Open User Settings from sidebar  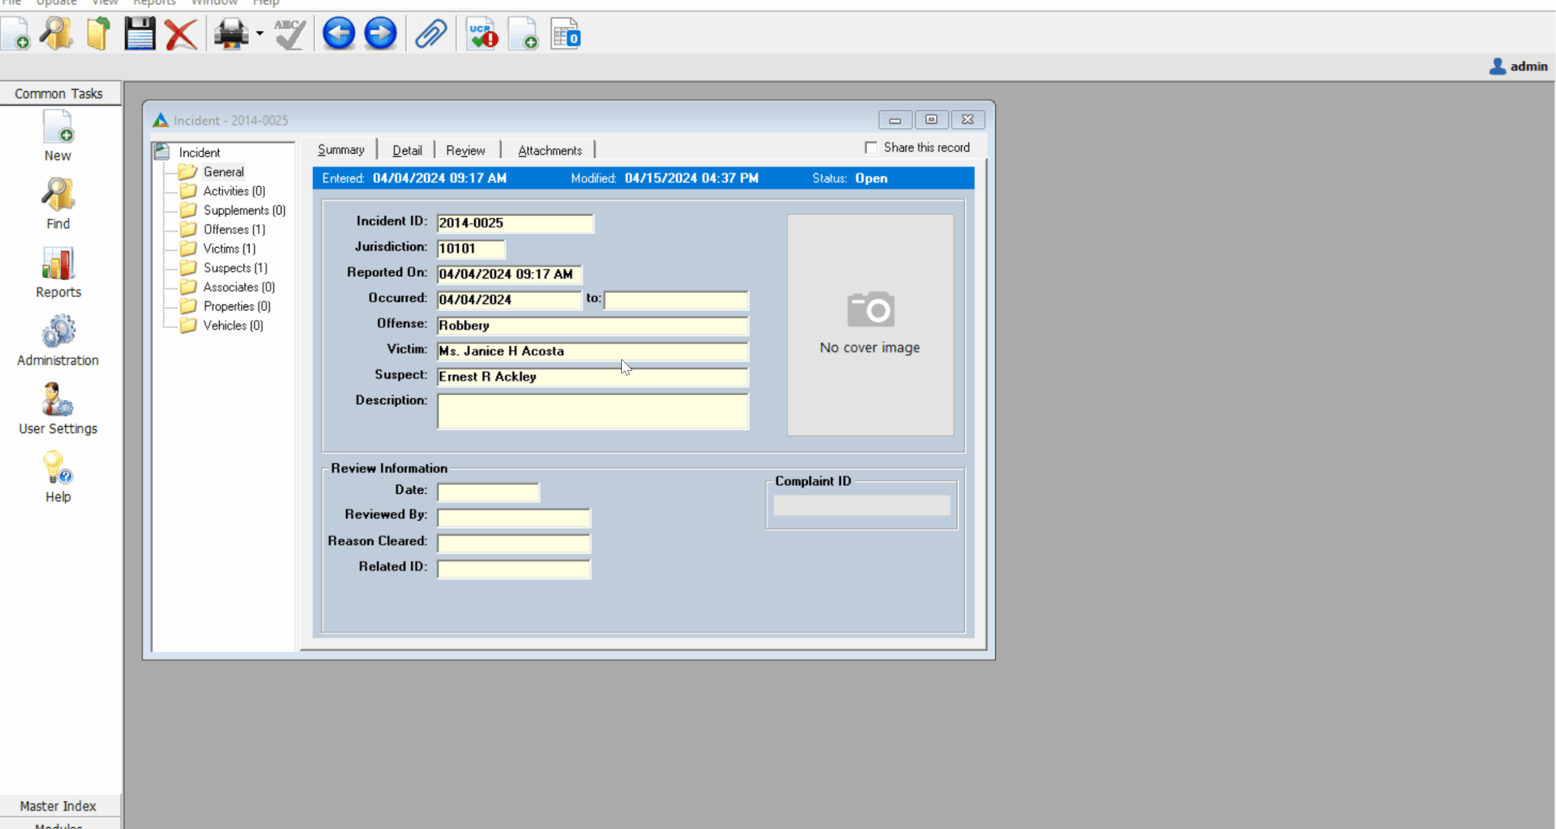pyautogui.click(x=57, y=407)
